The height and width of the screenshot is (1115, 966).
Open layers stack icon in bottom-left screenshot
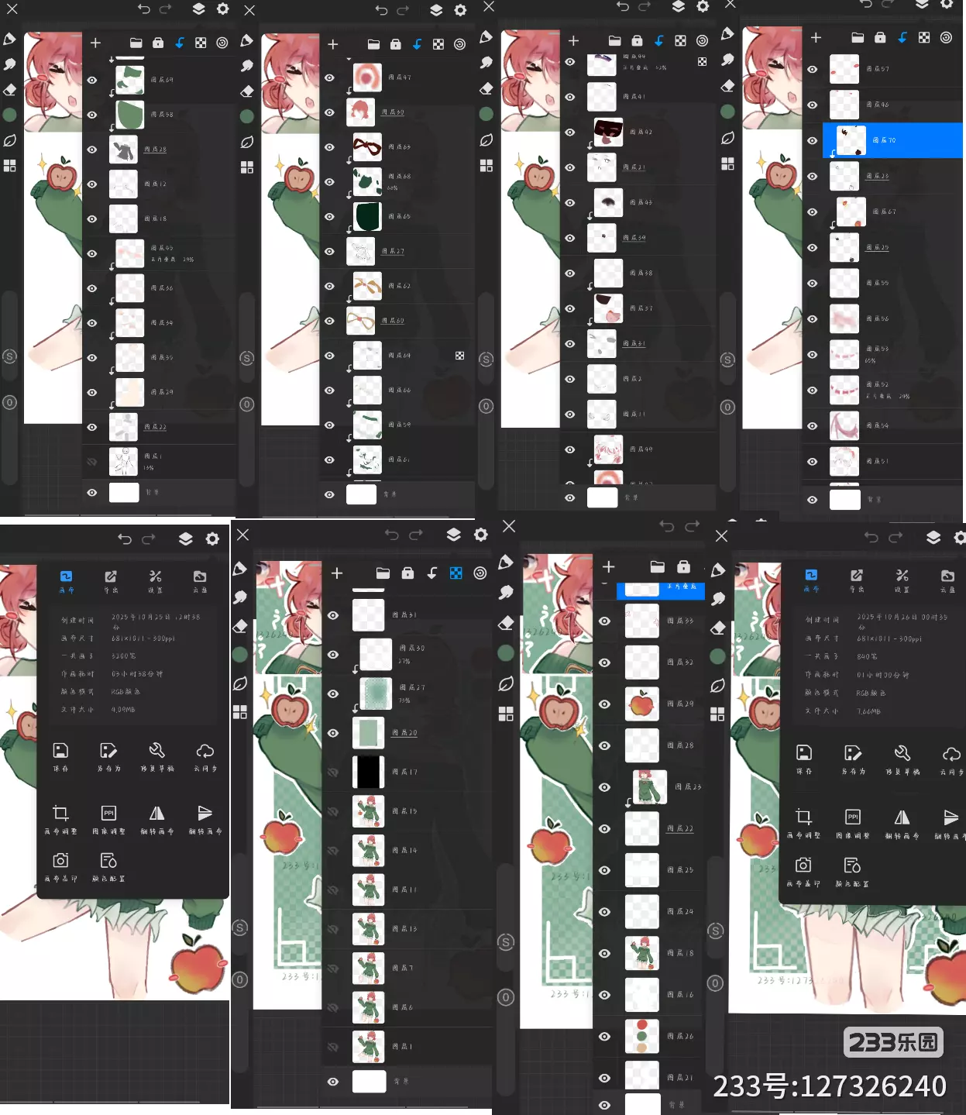[x=185, y=539]
